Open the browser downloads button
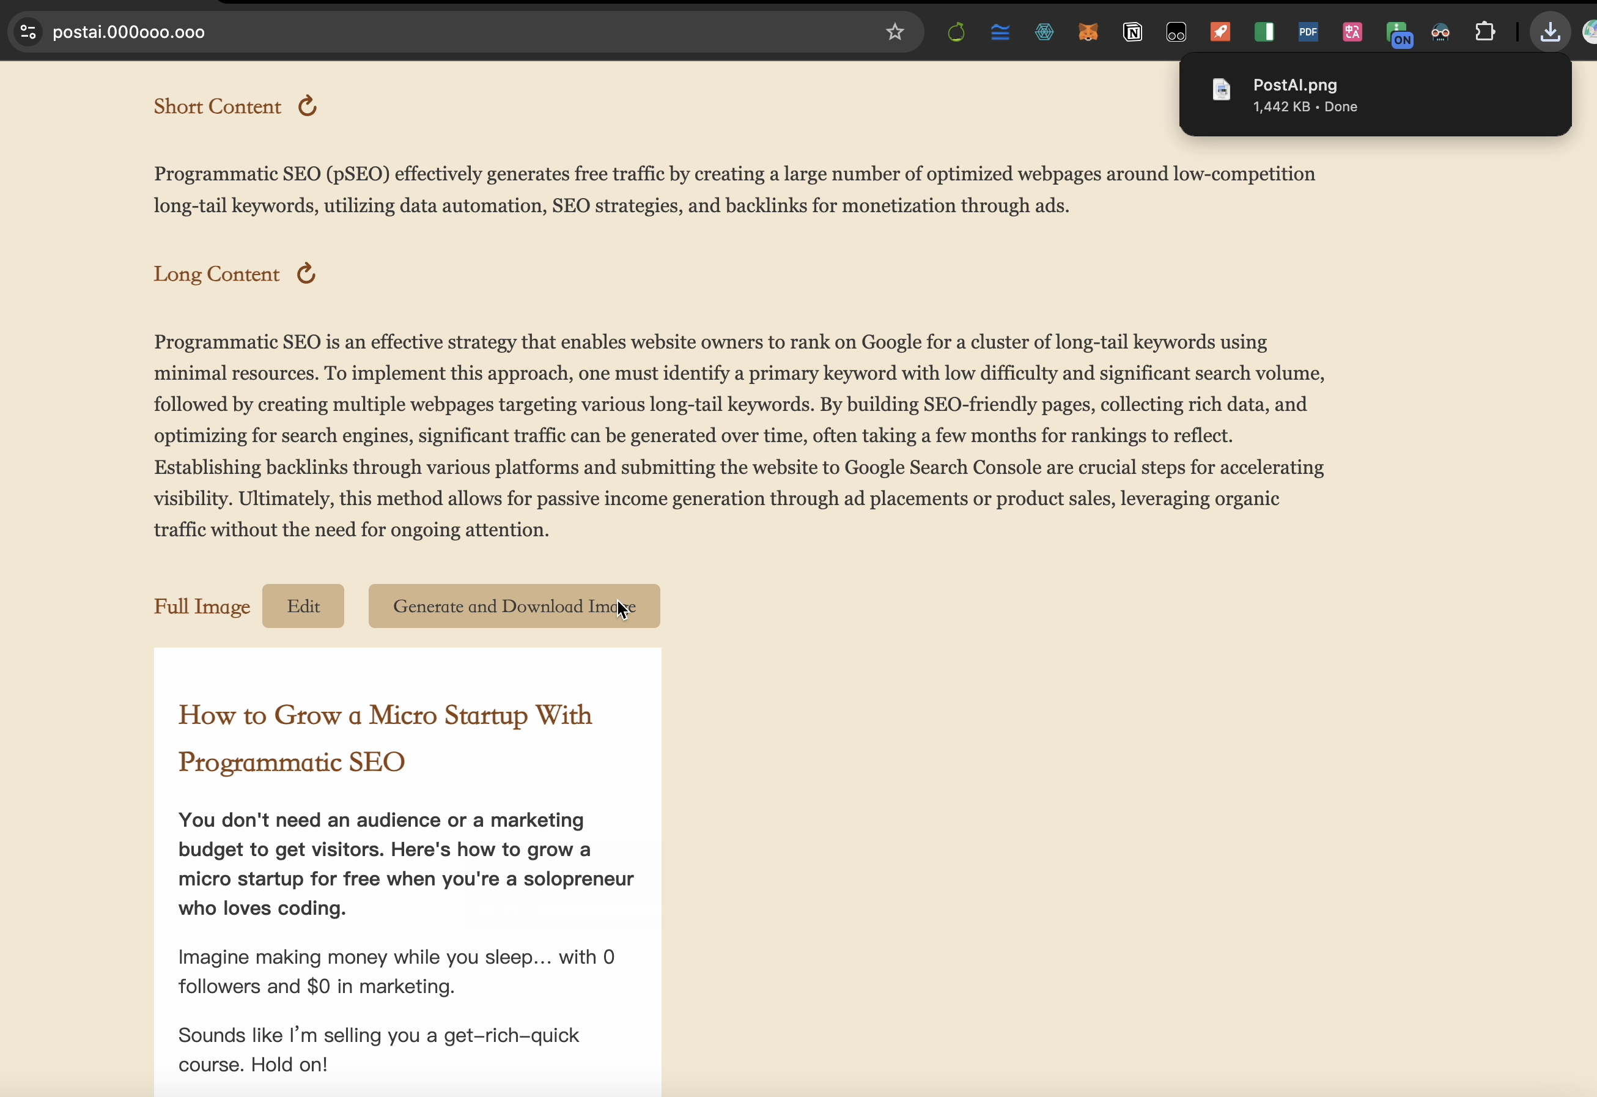 coord(1551,32)
